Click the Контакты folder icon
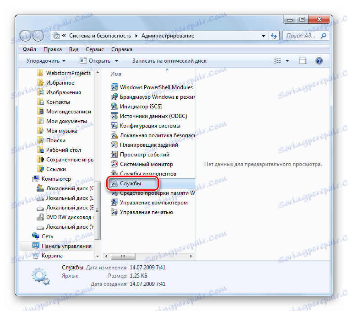The width and height of the screenshot is (348, 311). [40, 102]
